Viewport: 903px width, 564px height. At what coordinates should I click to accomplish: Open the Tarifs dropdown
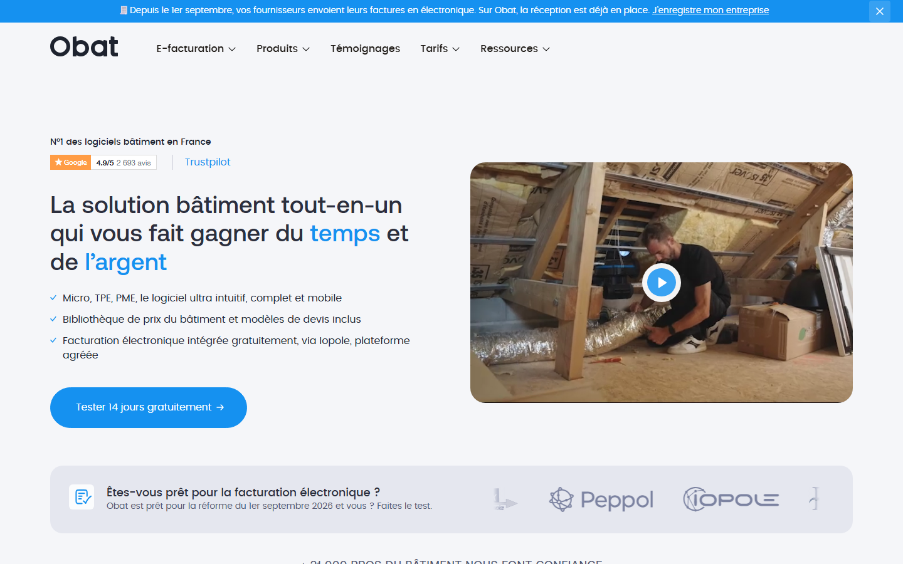click(x=440, y=49)
